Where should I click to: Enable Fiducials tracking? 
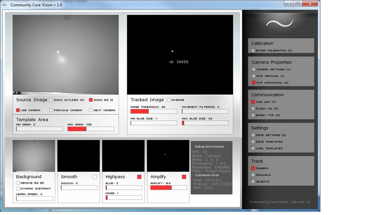253,175
